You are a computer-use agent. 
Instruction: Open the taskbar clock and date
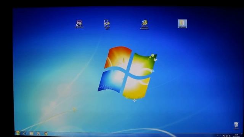[x=236, y=135]
